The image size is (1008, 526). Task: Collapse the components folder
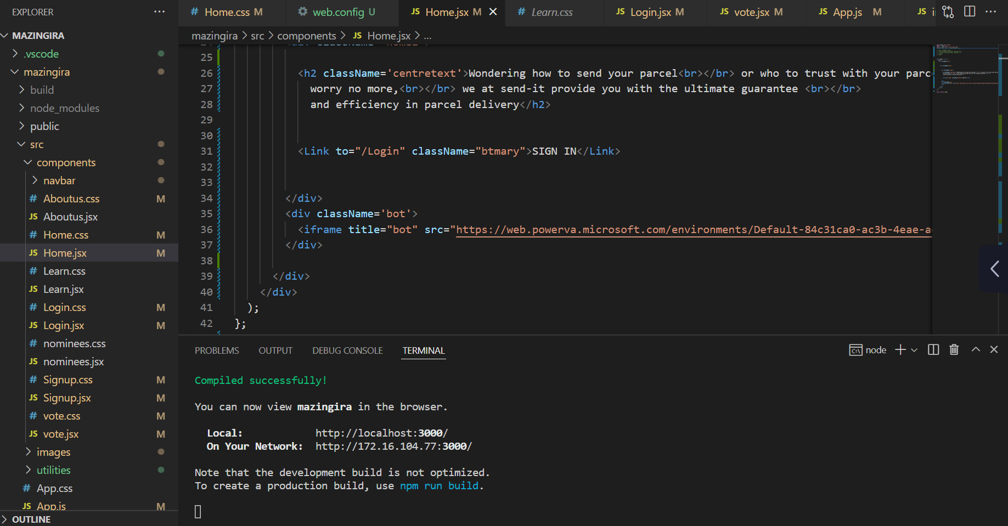pyautogui.click(x=66, y=162)
